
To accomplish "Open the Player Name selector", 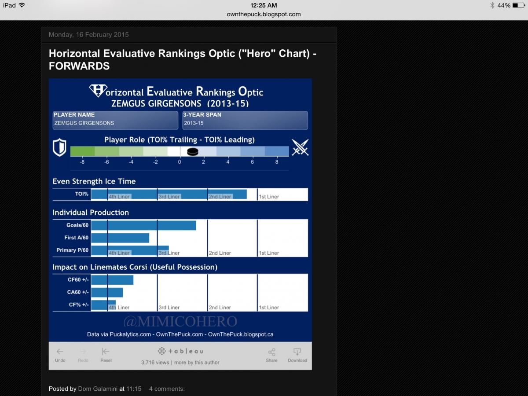I will (x=115, y=120).
